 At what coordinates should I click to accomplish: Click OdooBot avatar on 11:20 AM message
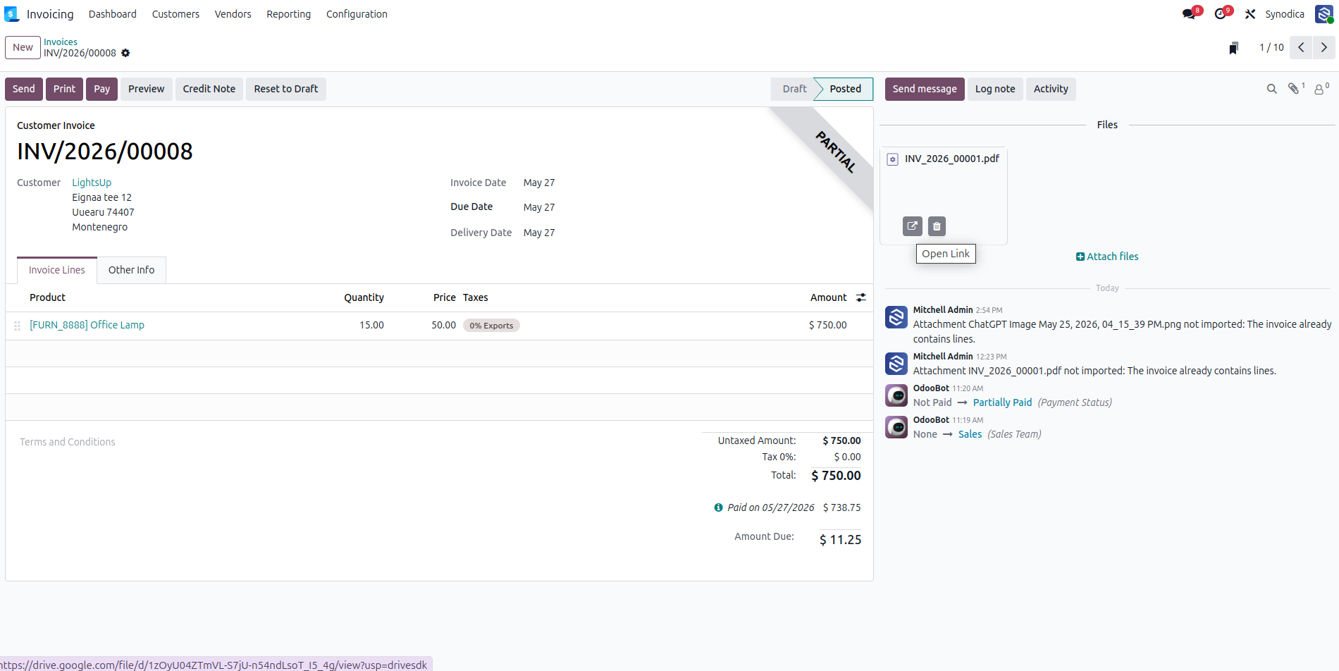[x=896, y=395]
